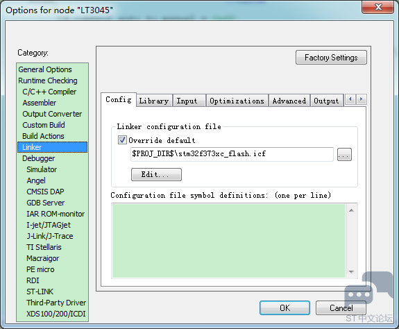Click scrollbar up arrow in symbol definitions

[x=351, y=210]
